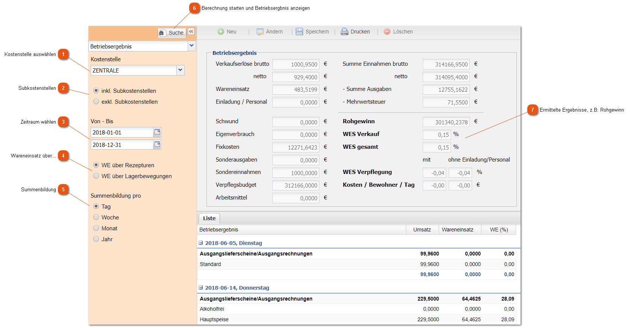
Task: Click the Eigenverbrauch value field
Action: coord(296,135)
